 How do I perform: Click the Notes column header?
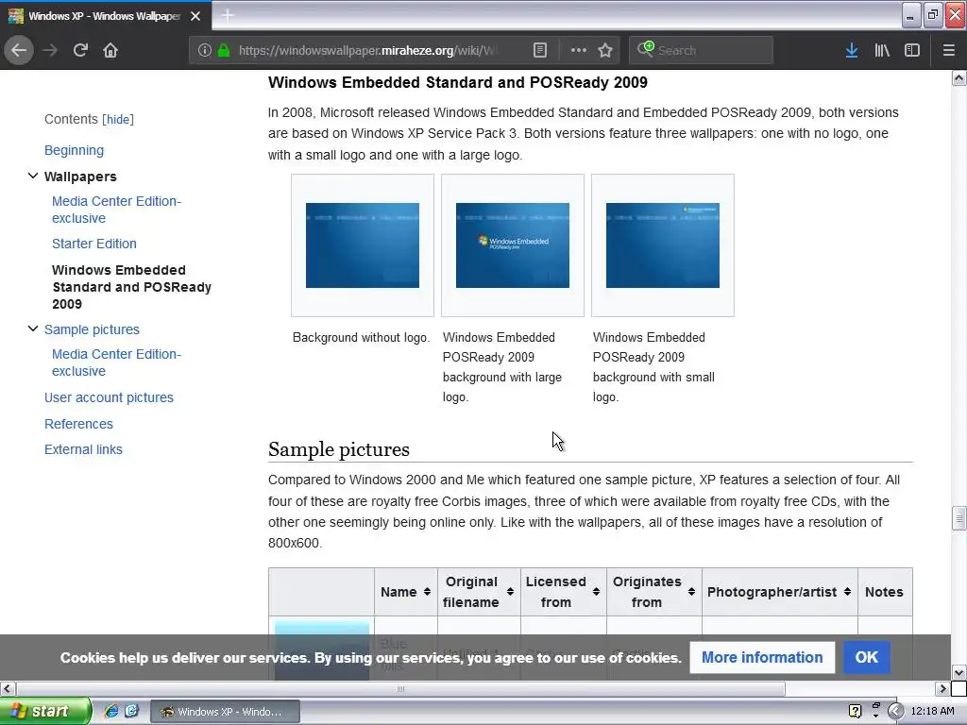coord(884,592)
